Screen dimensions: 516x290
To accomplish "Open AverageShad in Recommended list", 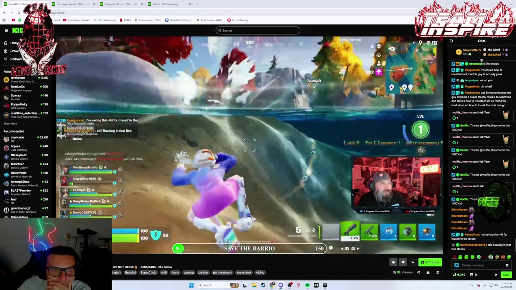I will (26, 183).
